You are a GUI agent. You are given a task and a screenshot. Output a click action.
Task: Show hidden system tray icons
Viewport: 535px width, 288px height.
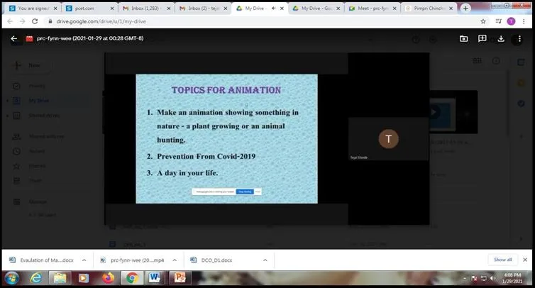[x=465, y=279]
